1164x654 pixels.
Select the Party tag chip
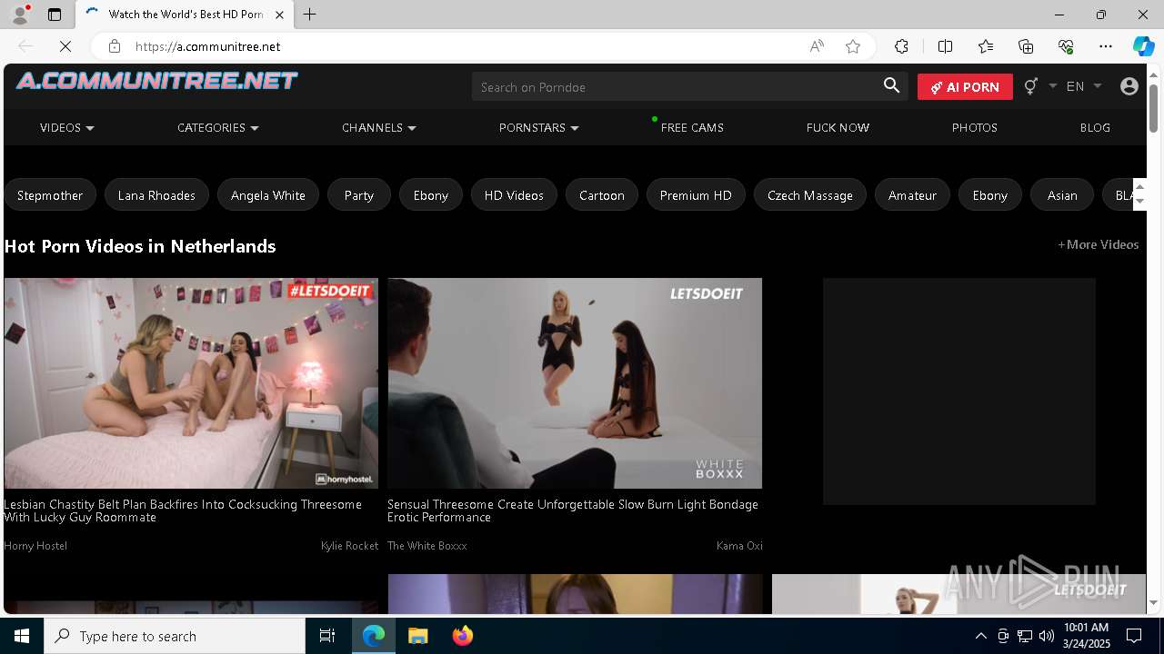(x=359, y=195)
